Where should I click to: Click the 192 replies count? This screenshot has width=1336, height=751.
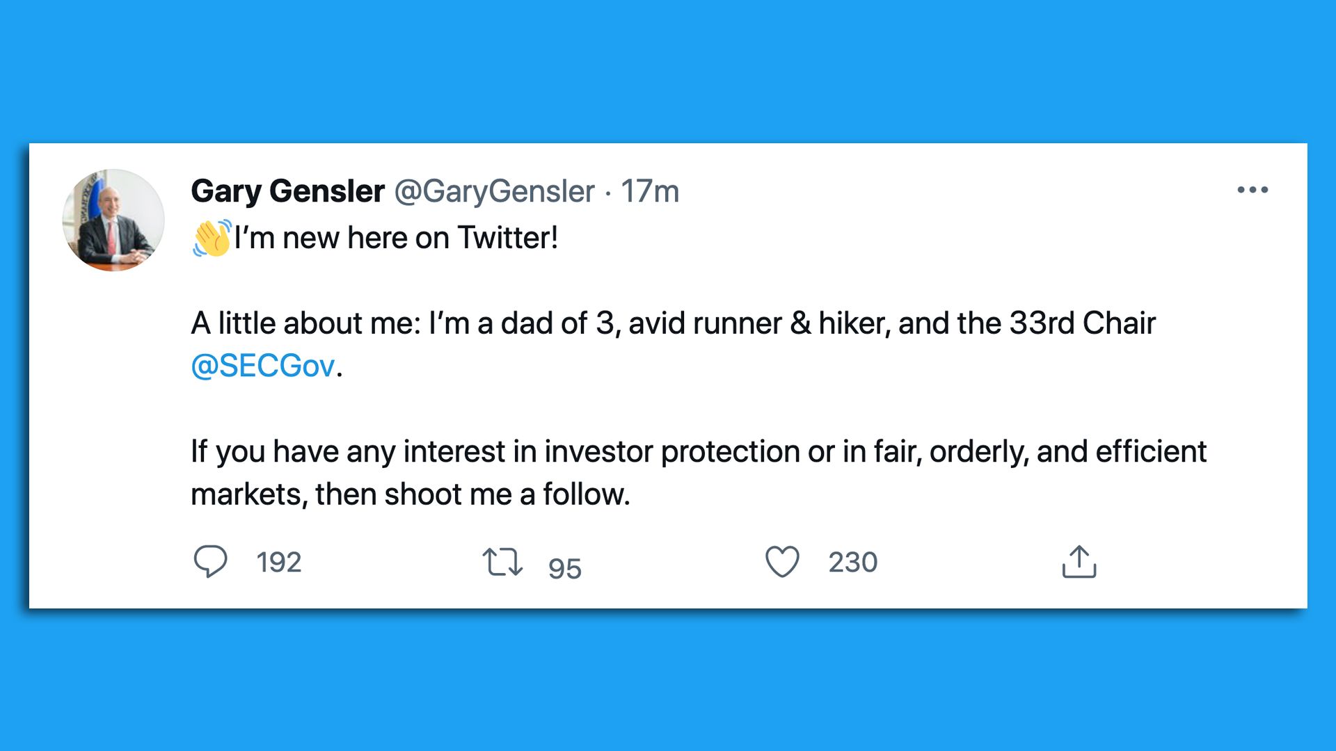pos(278,562)
